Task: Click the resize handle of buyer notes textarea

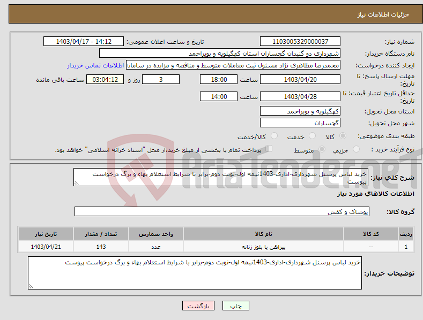Action: [x=31, y=286]
